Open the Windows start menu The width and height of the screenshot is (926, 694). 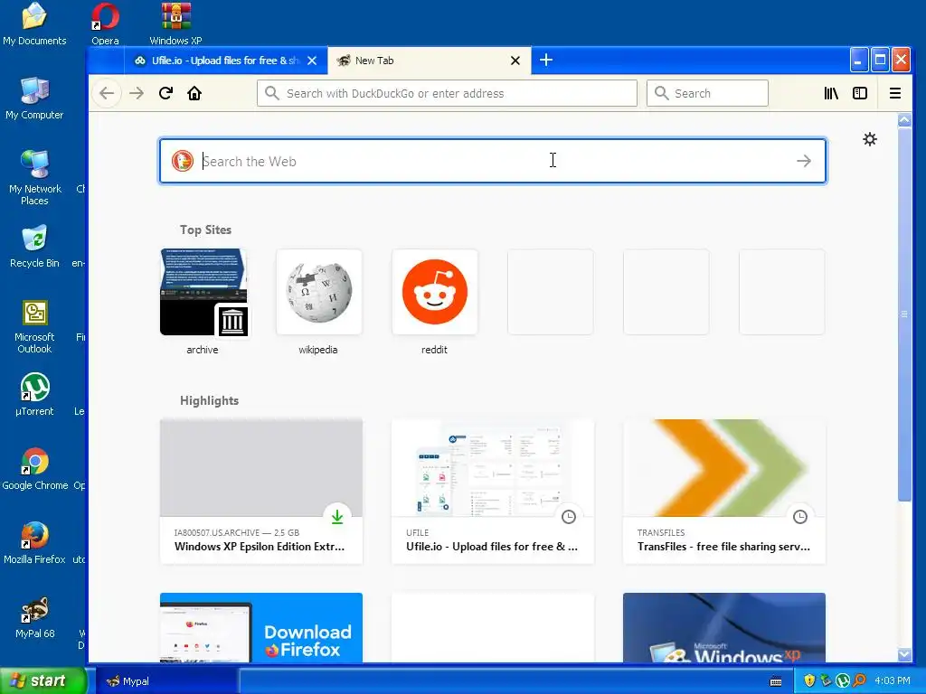point(43,680)
